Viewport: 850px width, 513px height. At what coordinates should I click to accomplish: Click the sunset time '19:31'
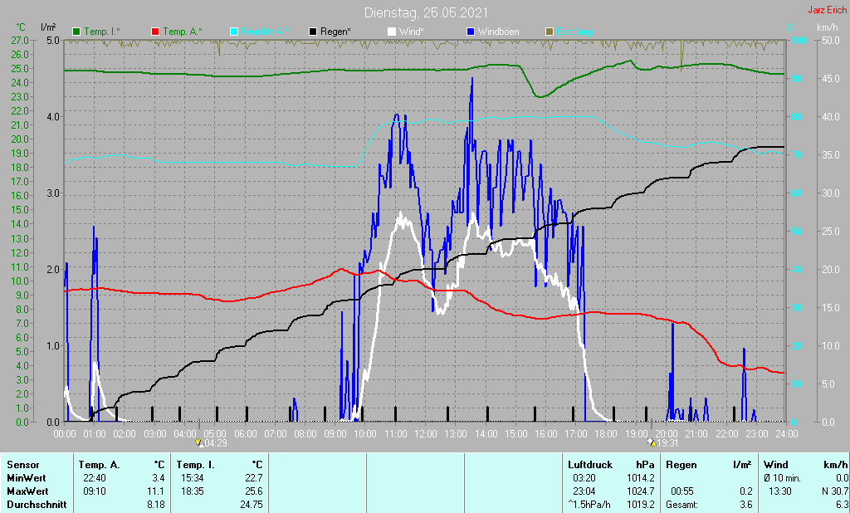coord(668,443)
